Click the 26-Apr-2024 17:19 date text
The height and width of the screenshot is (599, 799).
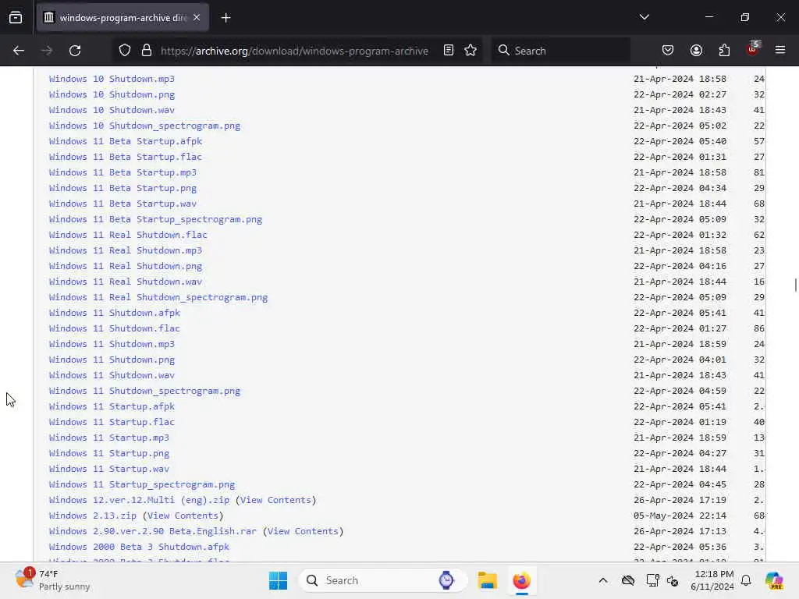click(x=680, y=500)
